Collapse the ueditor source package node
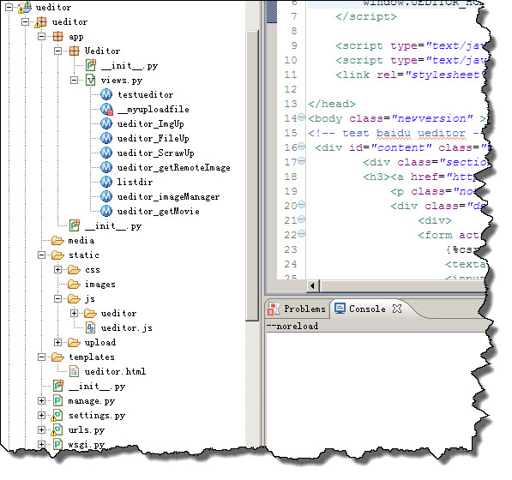512x480 pixels. 26,22
